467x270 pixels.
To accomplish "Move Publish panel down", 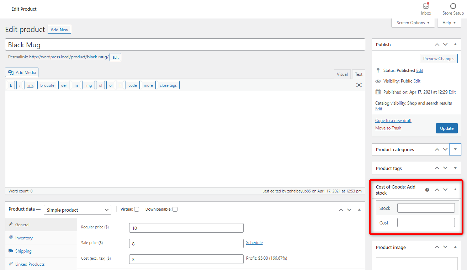I will pyautogui.click(x=445, y=44).
